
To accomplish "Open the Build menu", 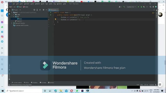I will (43, 4).
